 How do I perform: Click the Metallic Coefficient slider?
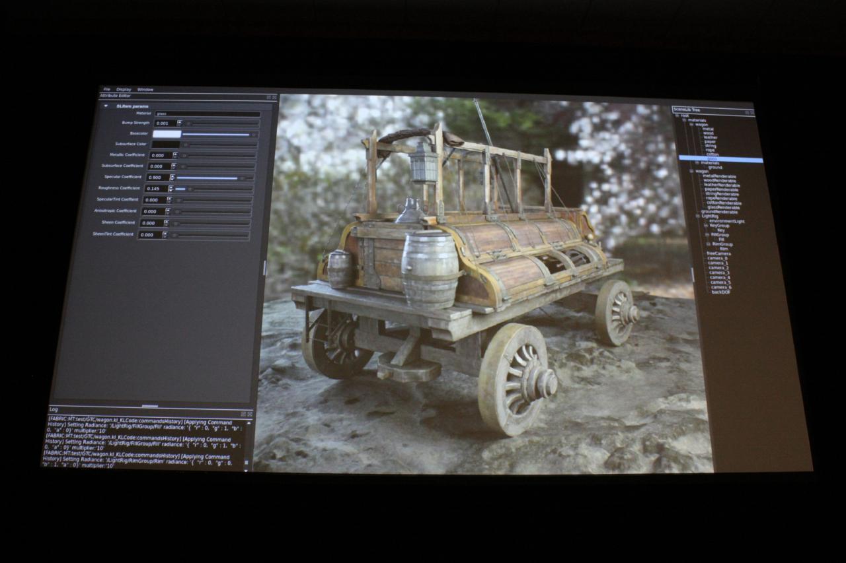[217, 155]
